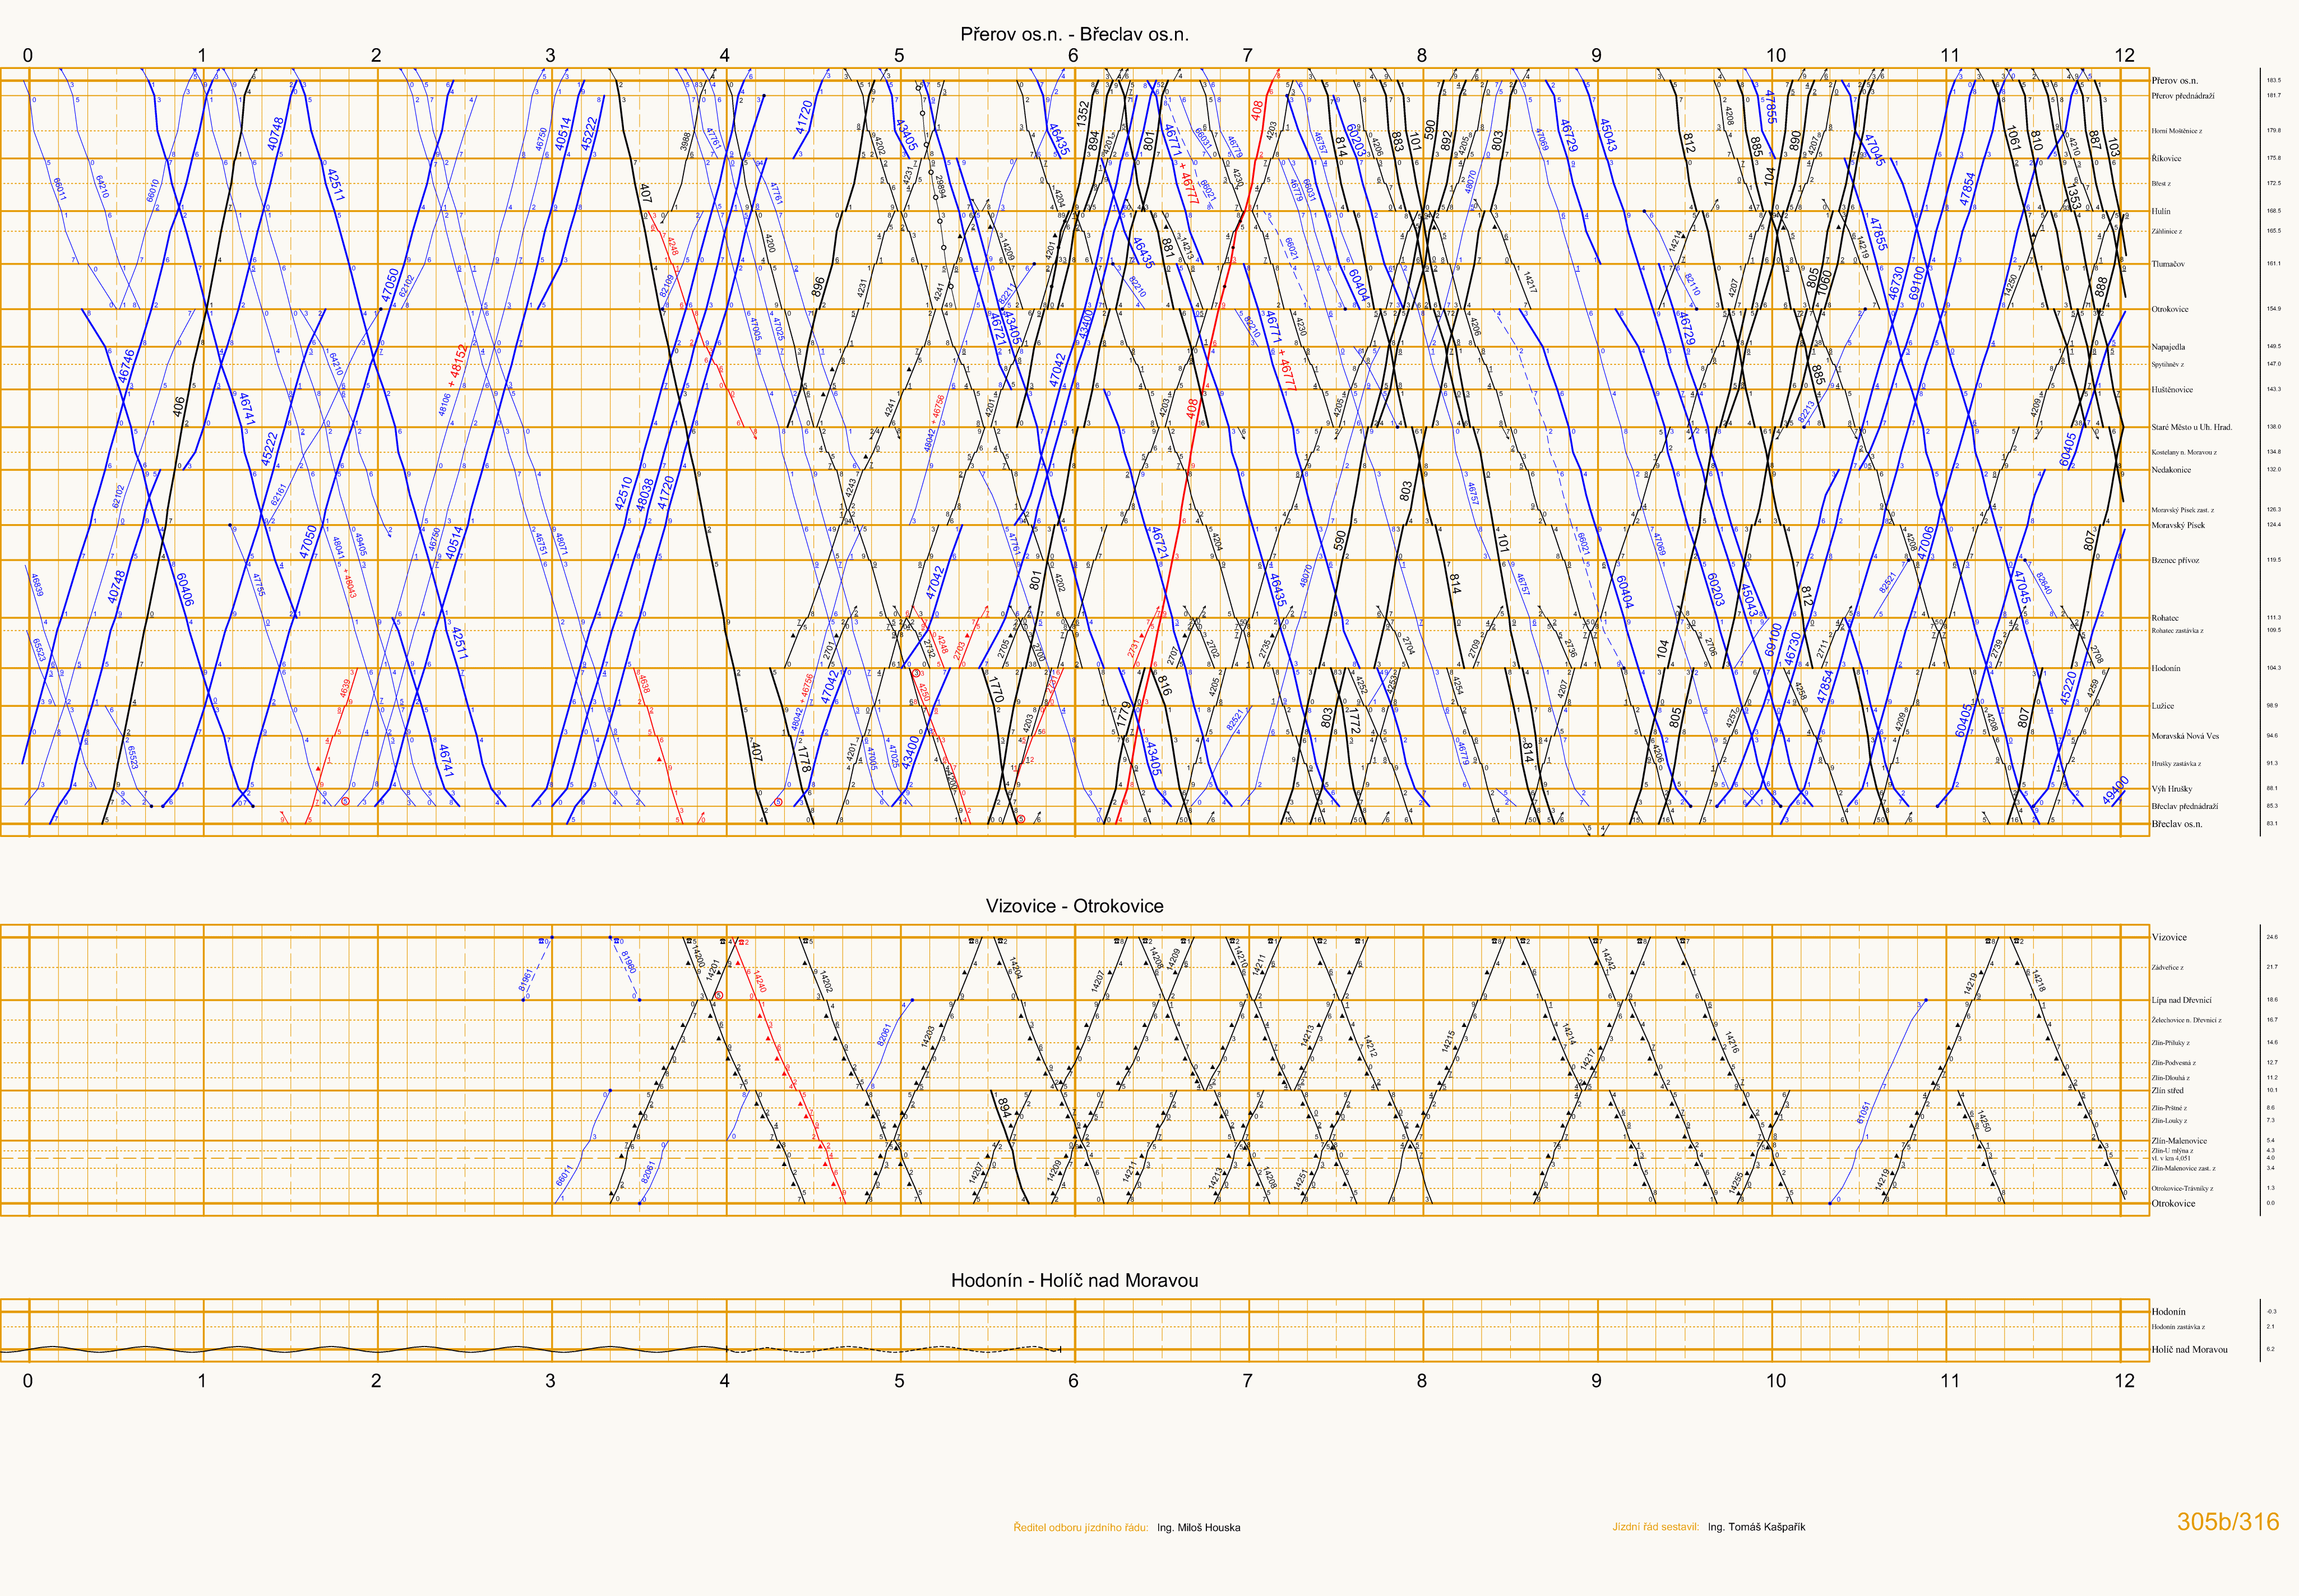This screenshot has height=1596, width=2299.
Task: Click the Přerov os.n. - Břeclav os.n. title
Action: 1074,34
